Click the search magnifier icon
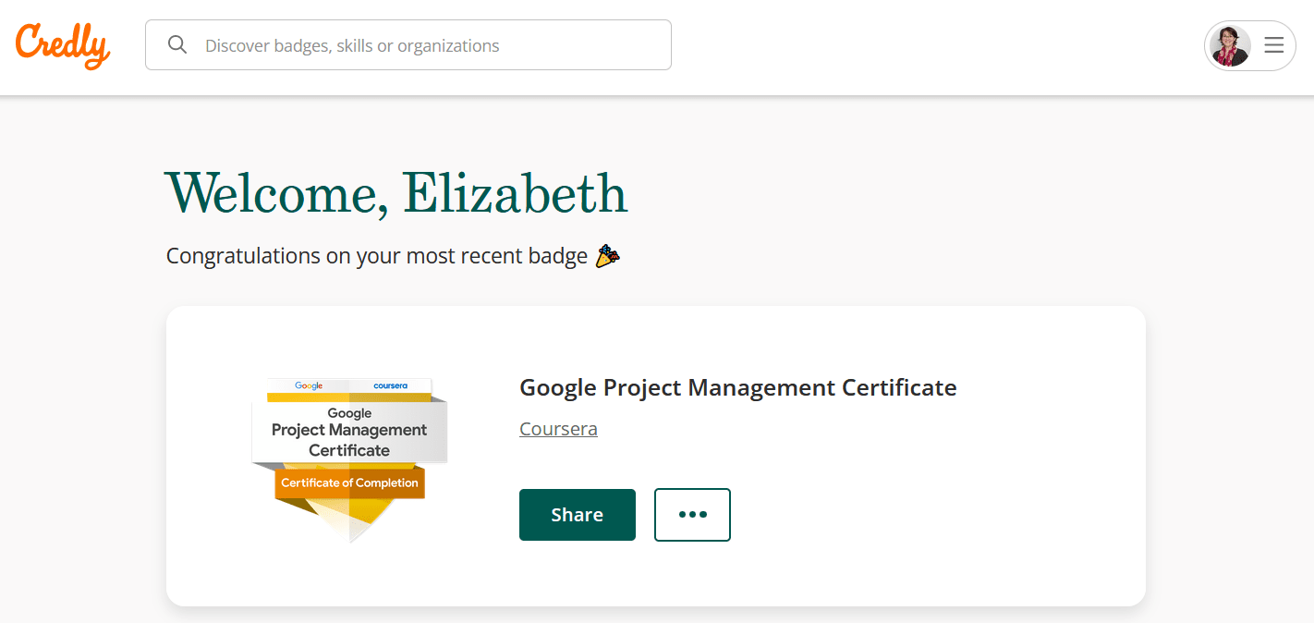 pos(177,45)
